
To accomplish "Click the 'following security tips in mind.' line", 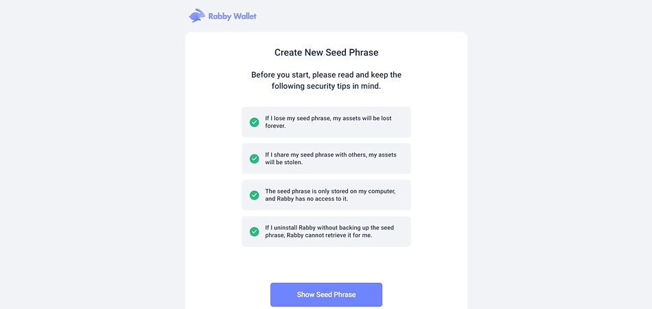I will pyautogui.click(x=326, y=87).
